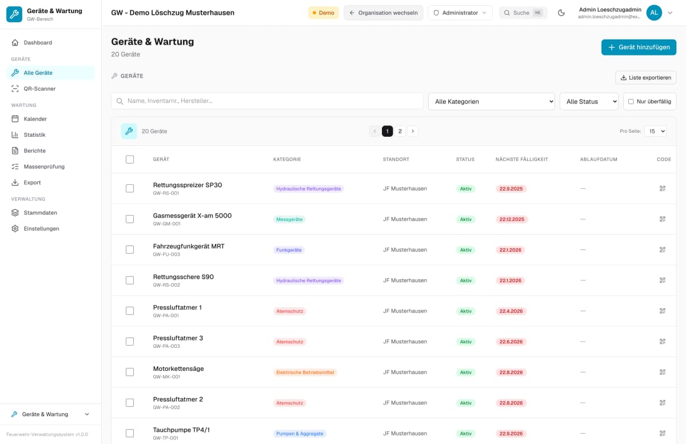Click the Geräte & Wartung wrench logo

14,14
